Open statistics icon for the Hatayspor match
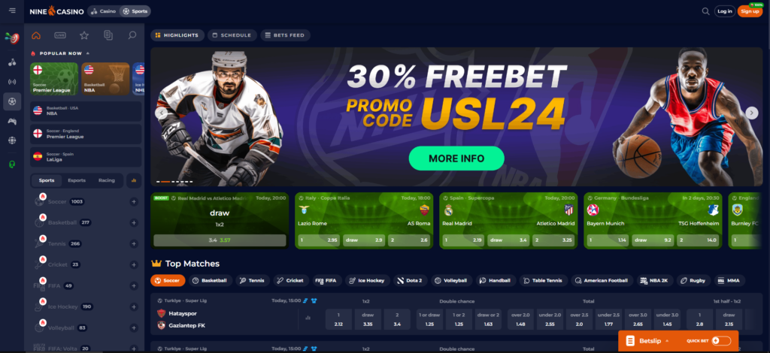Viewport: 770px width, 353px height. point(308,318)
